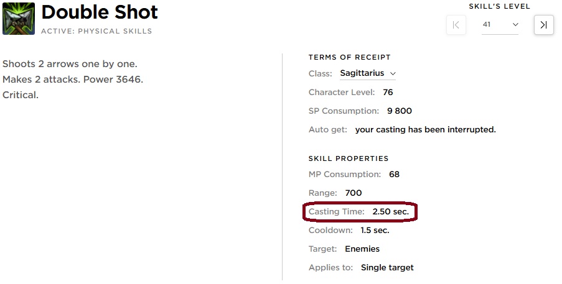562x284 pixels.
Task: Click the Skill Properties heading
Action: pos(349,158)
